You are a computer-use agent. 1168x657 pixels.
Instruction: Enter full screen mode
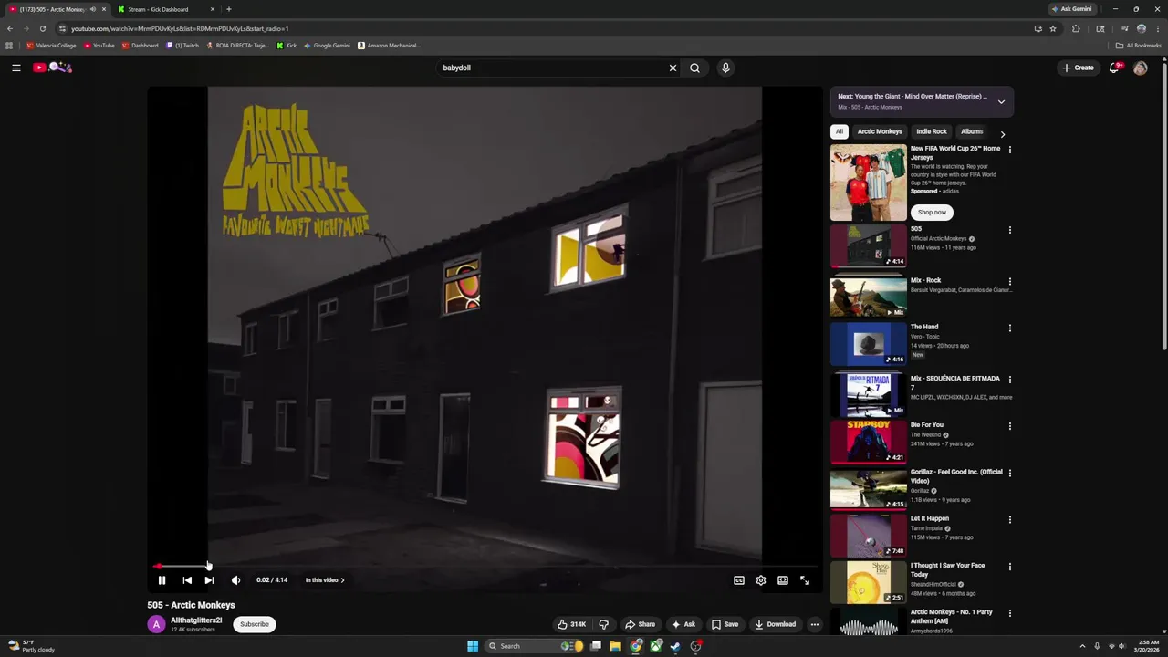click(x=805, y=580)
